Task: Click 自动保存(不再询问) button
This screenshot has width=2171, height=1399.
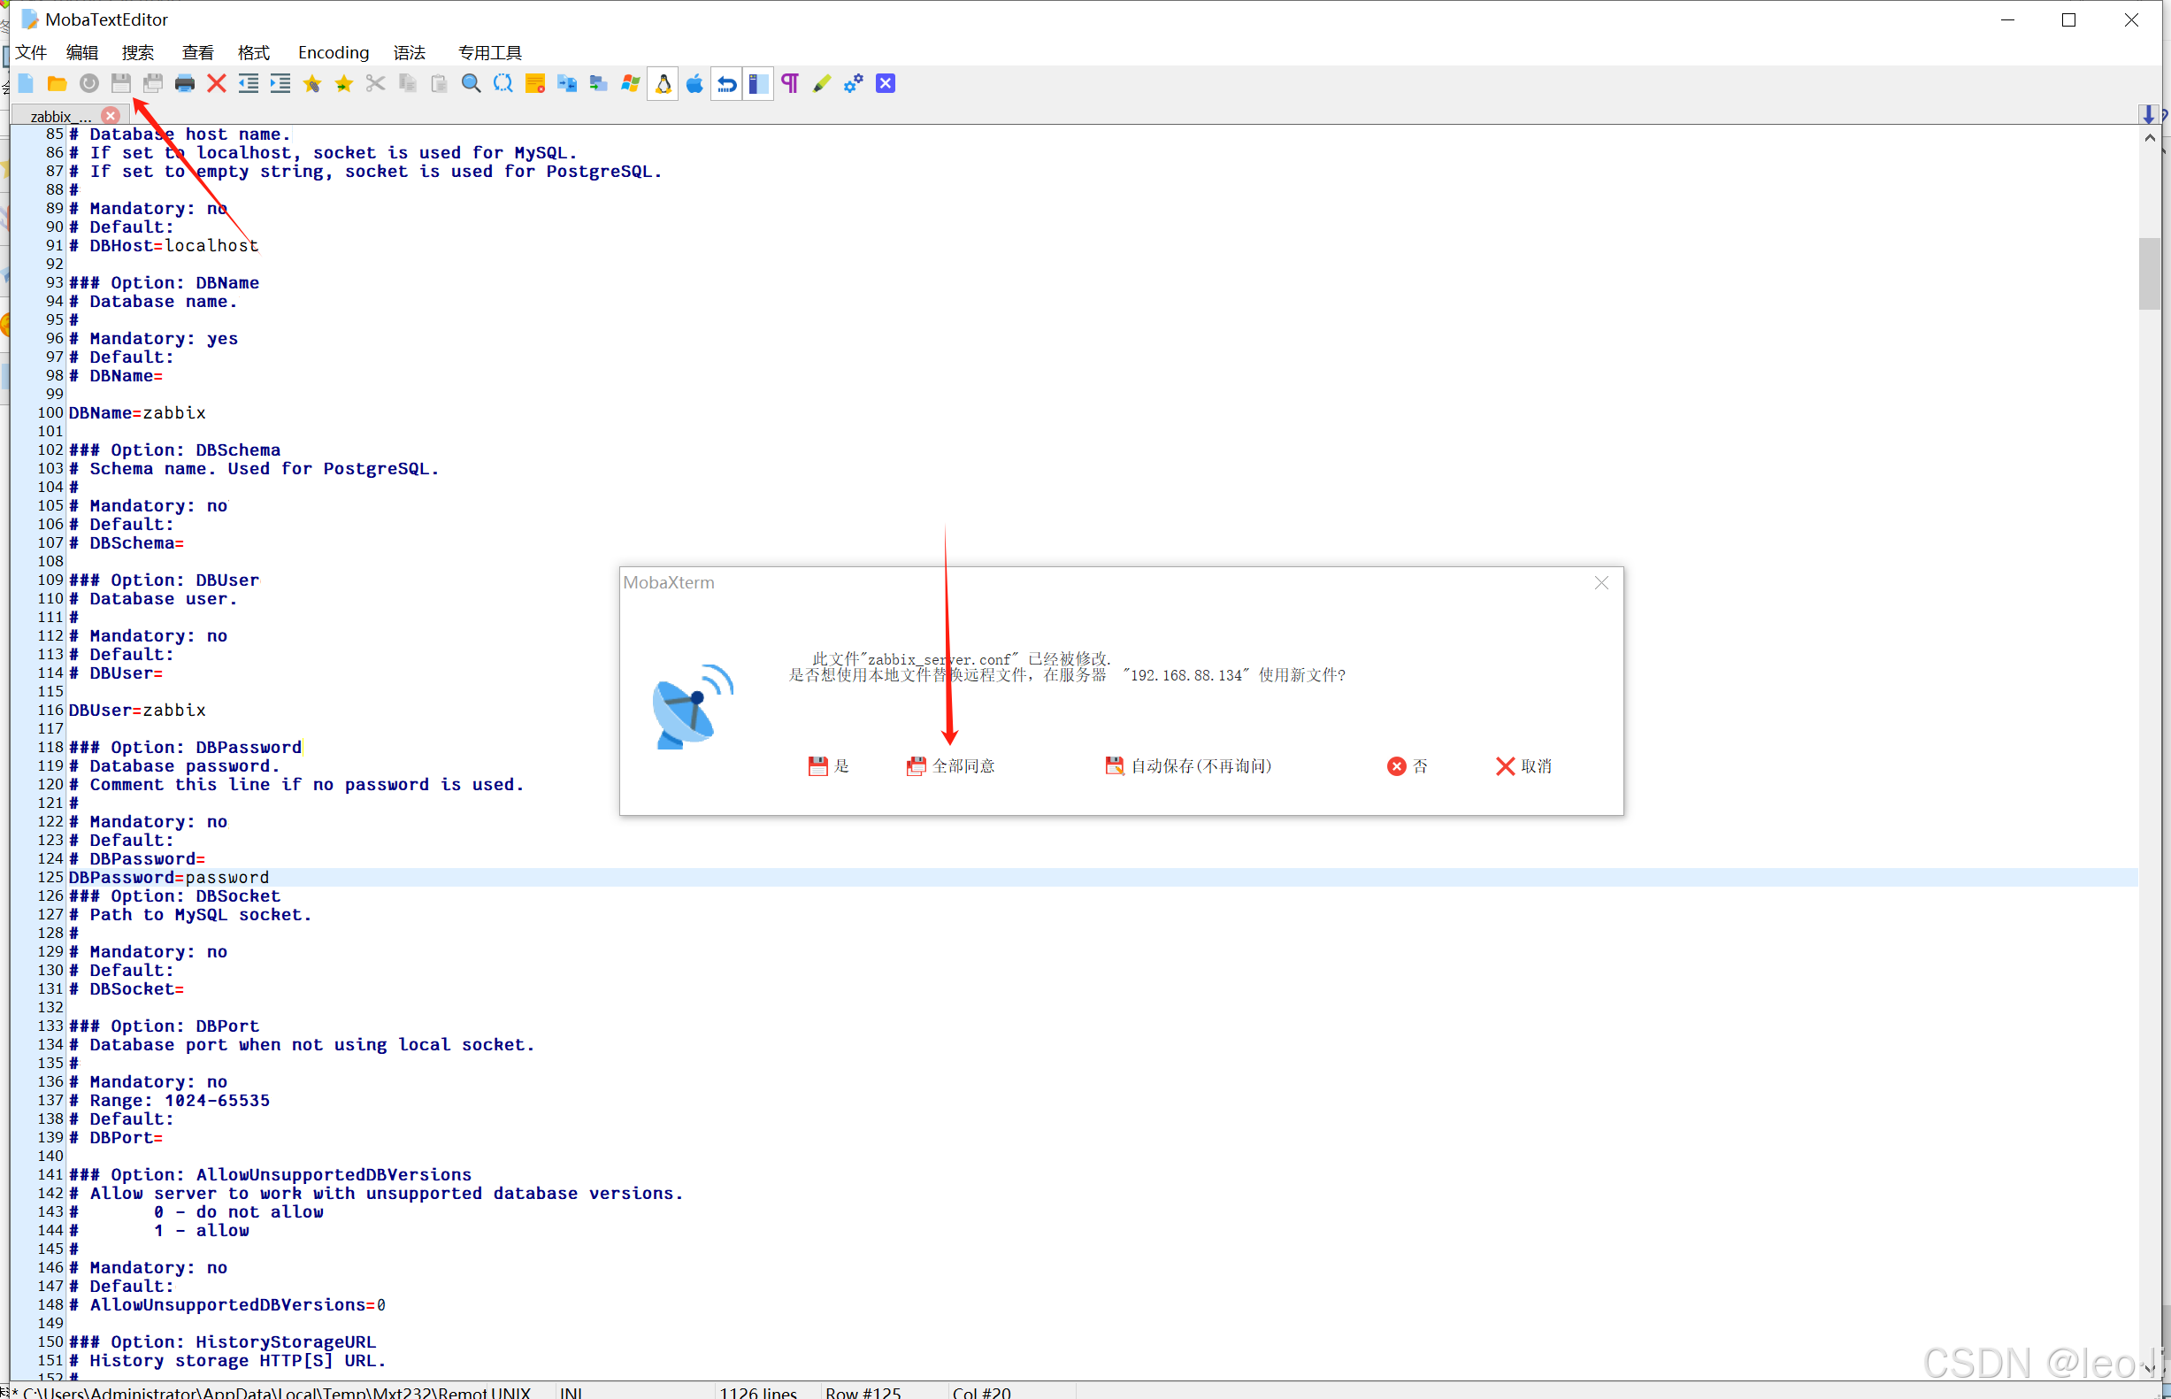Action: 1188,765
